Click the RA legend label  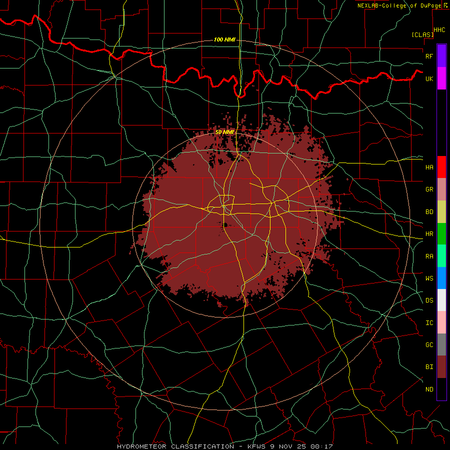tap(429, 256)
